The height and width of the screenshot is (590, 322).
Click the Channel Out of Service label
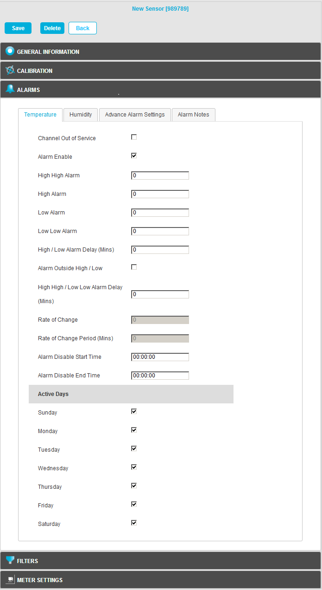[x=67, y=138]
